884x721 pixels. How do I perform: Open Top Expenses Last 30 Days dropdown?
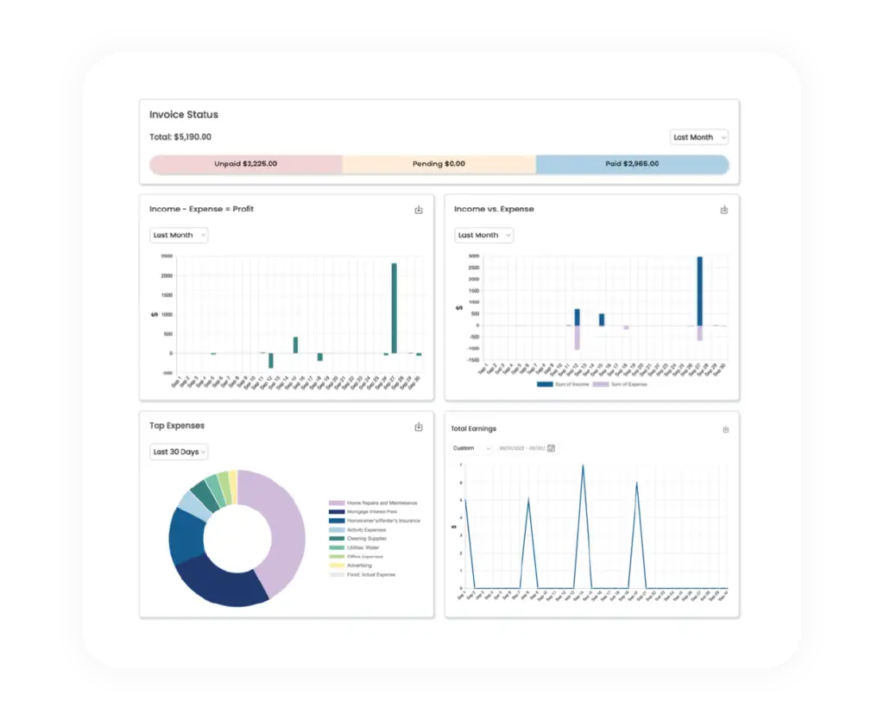tap(179, 452)
